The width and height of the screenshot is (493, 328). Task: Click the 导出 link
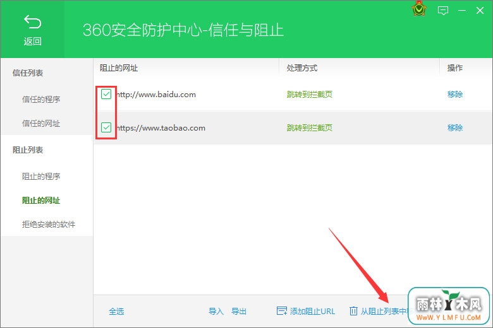[239, 311]
